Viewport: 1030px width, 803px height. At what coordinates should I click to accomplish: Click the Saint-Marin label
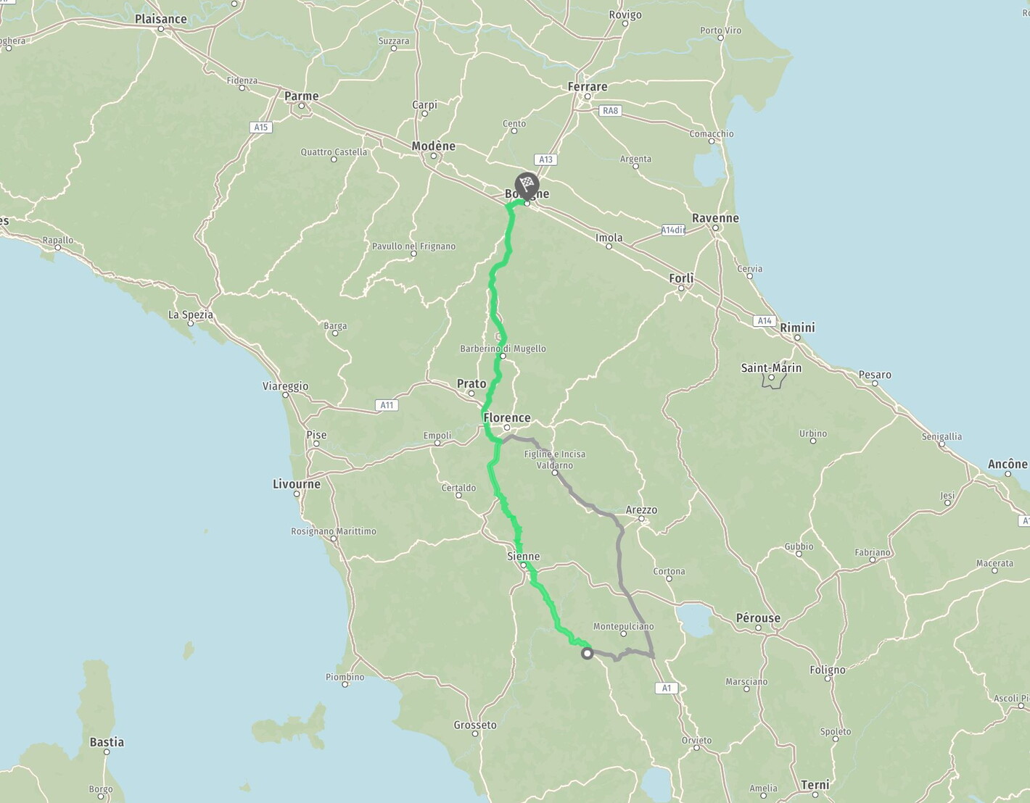pos(771,368)
